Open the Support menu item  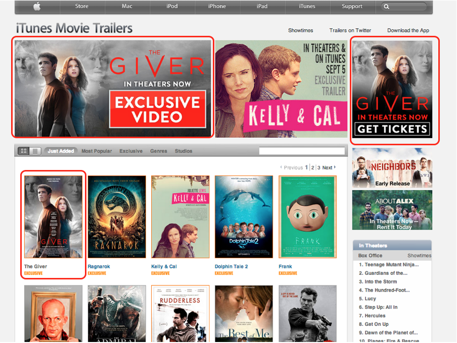[x=352, y=7]
